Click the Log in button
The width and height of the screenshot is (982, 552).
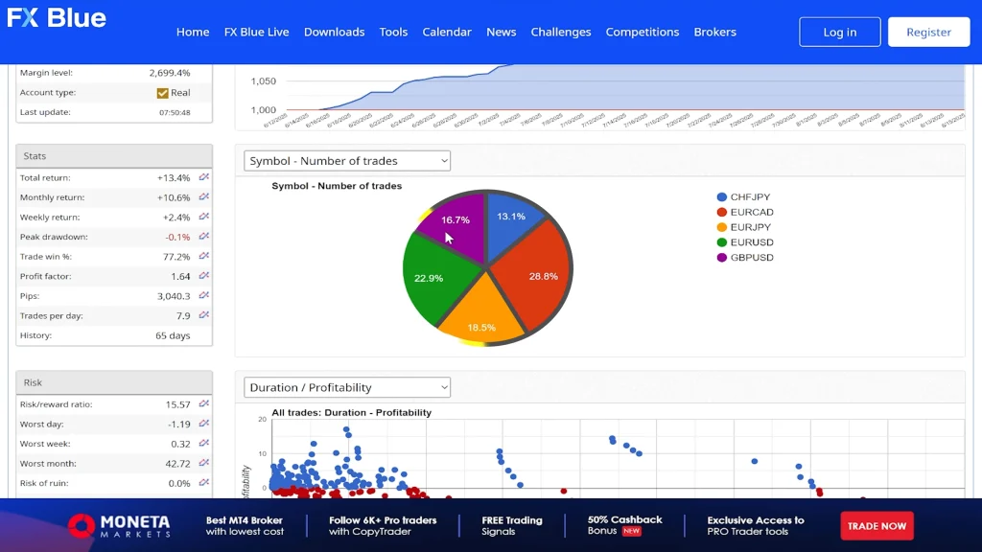(839, 32)
